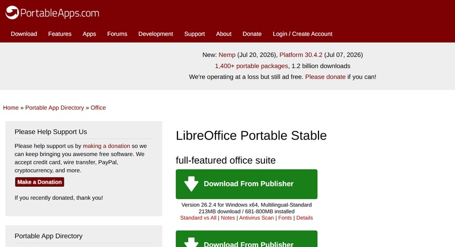Click the 213MB download size text

(220, 211)
